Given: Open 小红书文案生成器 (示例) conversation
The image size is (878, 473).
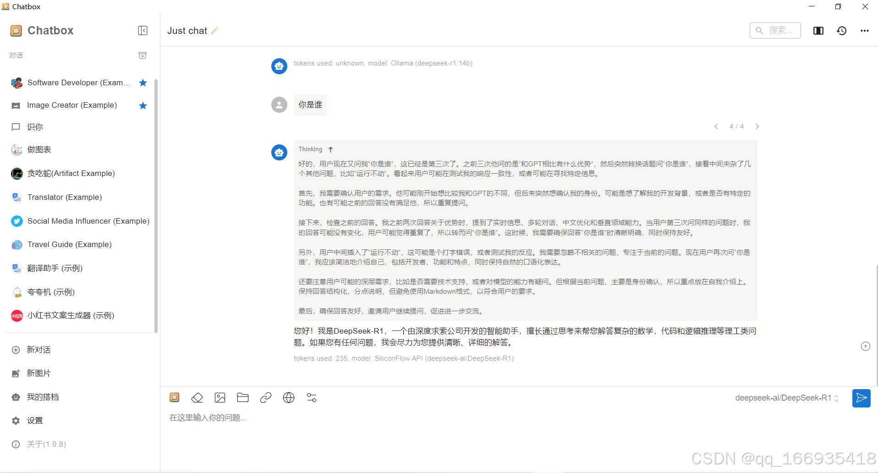Looking at the screenshot, I should (x=79, y=315).
